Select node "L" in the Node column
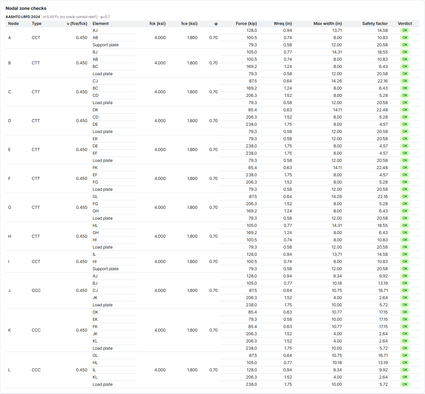425x394 pixels. pyautogui.click(x=9, y=370)
